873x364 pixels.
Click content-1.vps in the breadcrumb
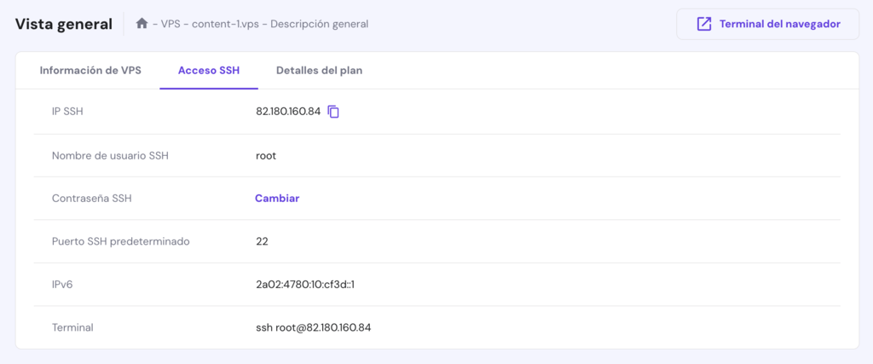(x=225, y=24)
